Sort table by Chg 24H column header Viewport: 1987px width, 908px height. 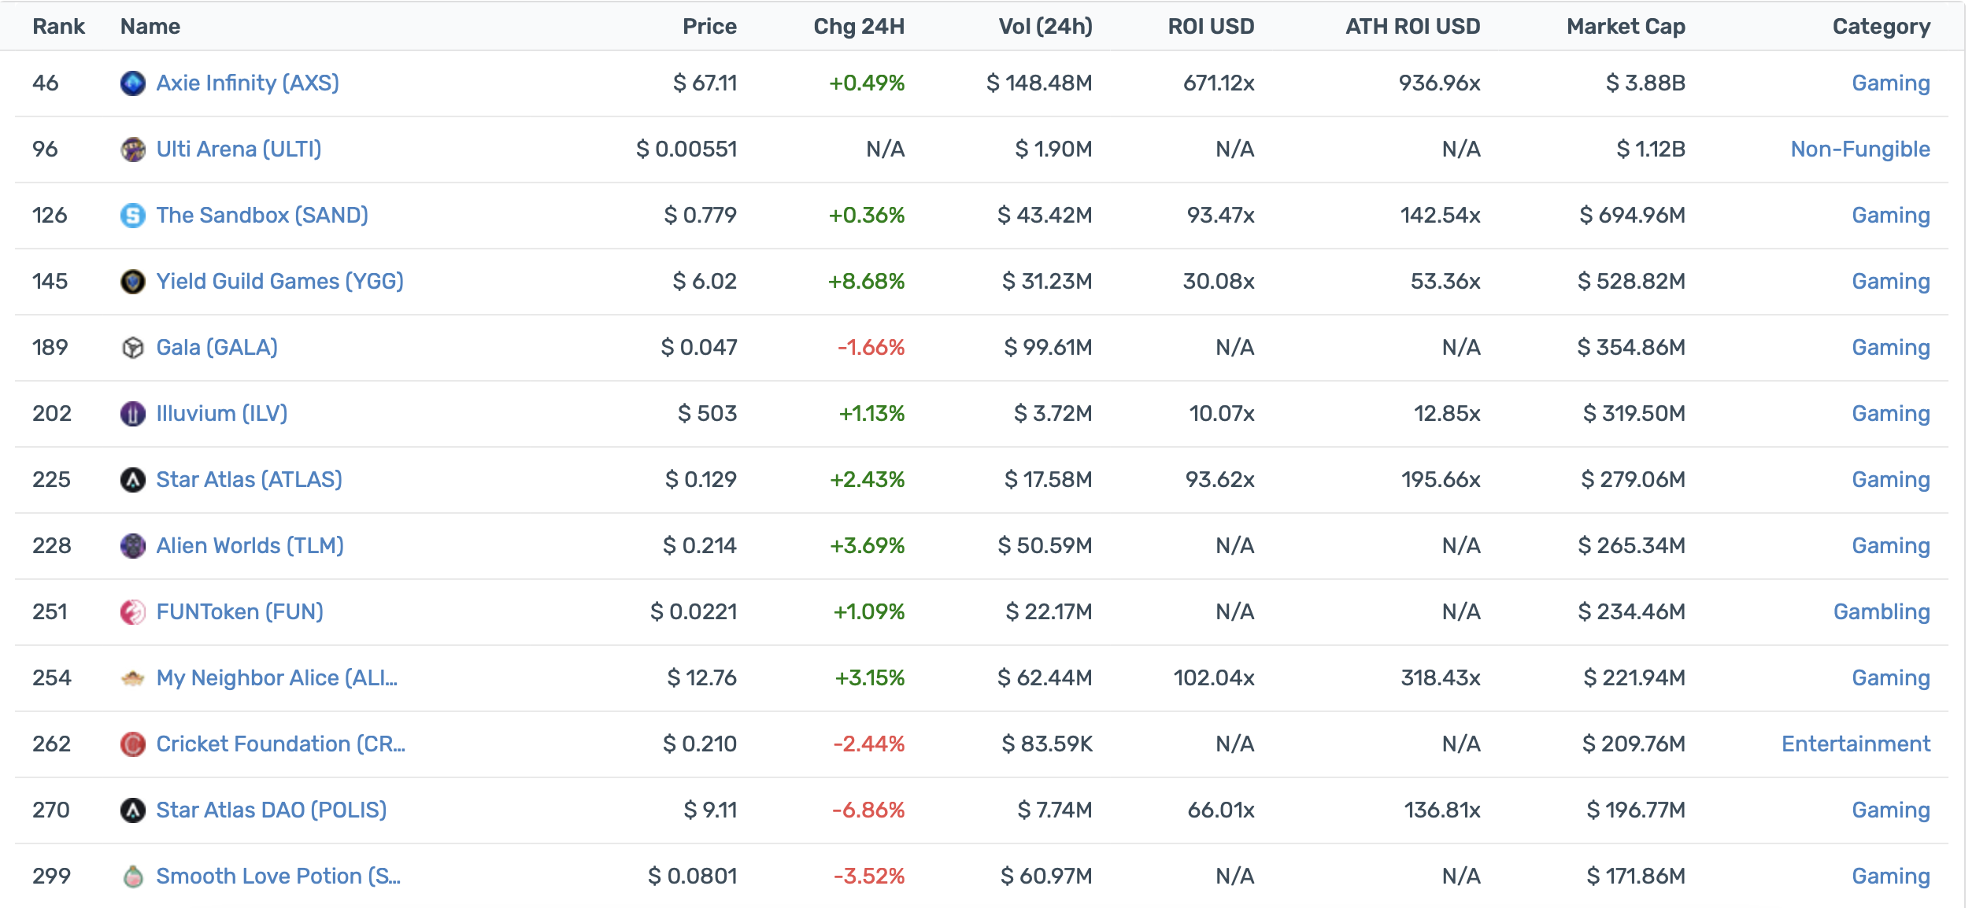858,27
